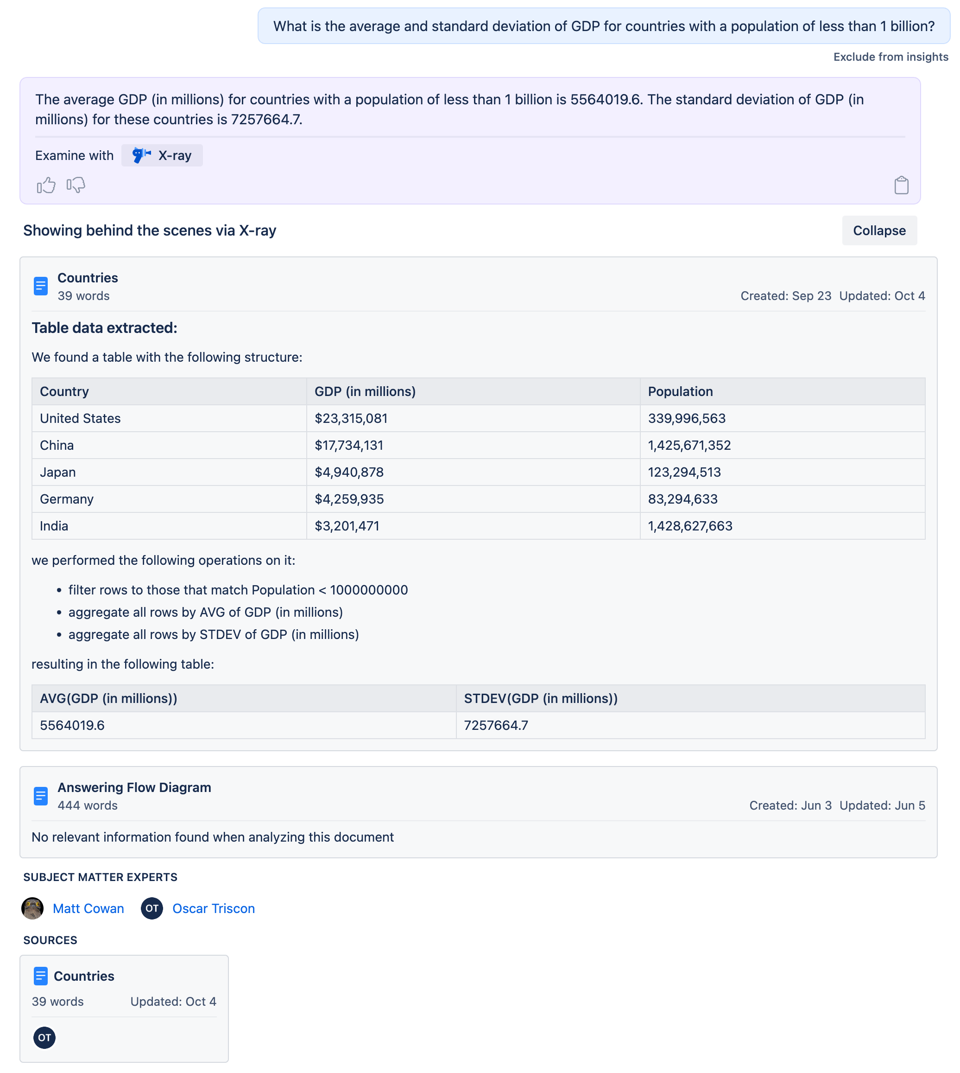Copy answer with clipboard icon
The width and height of the screenshot is (960, 1073).
tap(901, 185)
